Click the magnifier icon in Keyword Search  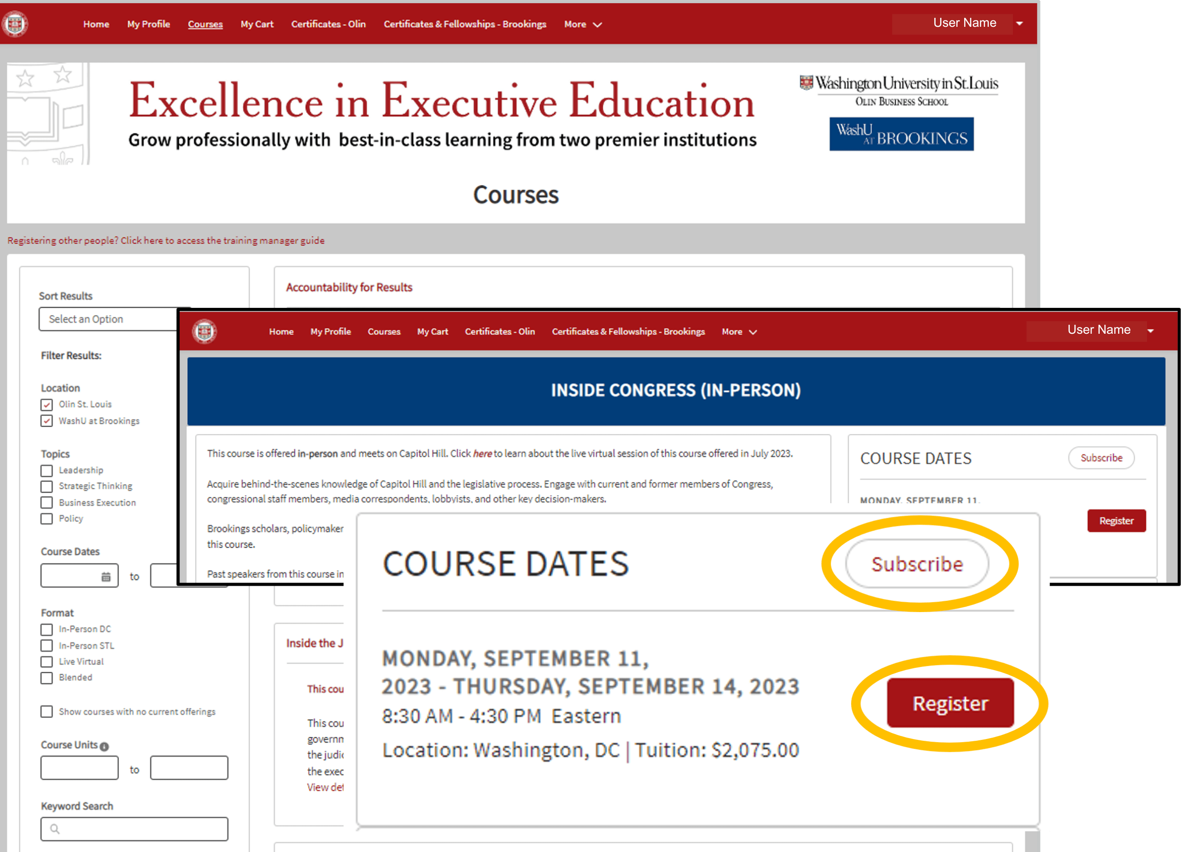click(x=55, y=829)
